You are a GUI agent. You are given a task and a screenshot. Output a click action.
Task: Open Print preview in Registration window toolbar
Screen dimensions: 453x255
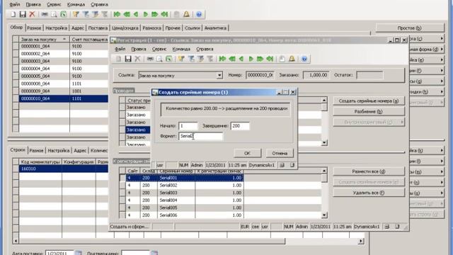point(159,59)
